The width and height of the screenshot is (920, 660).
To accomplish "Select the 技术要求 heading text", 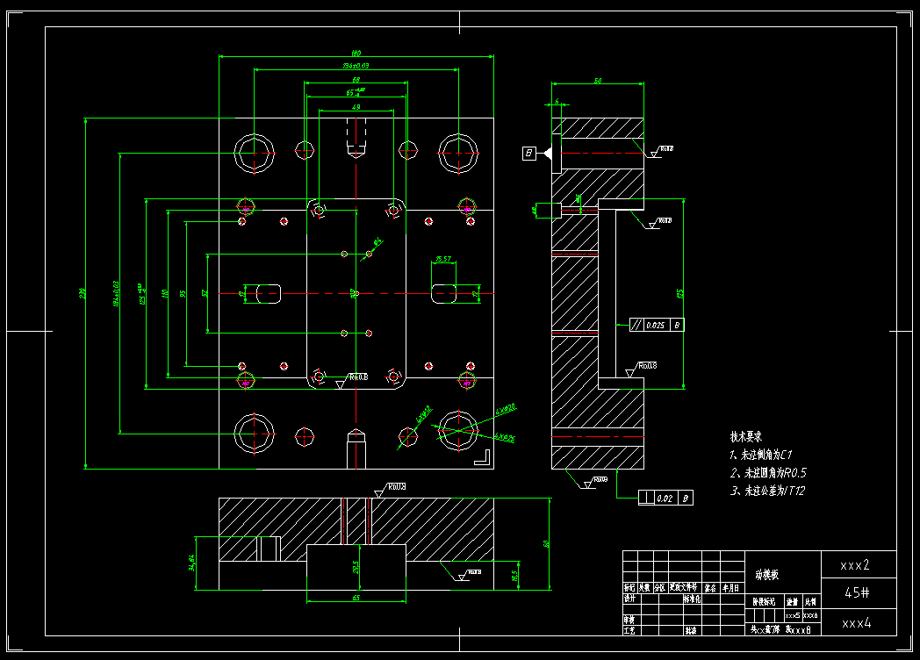I will [745, 436].
